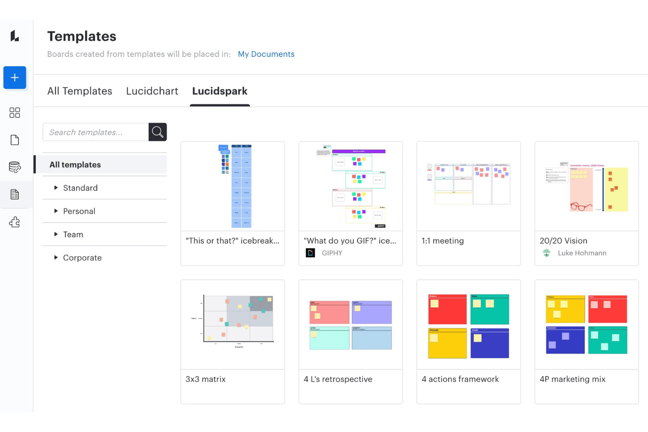This screenshot has height=432, width=648.
Task: Select the Lucidspark tab
Action: (x=220, y=91)
